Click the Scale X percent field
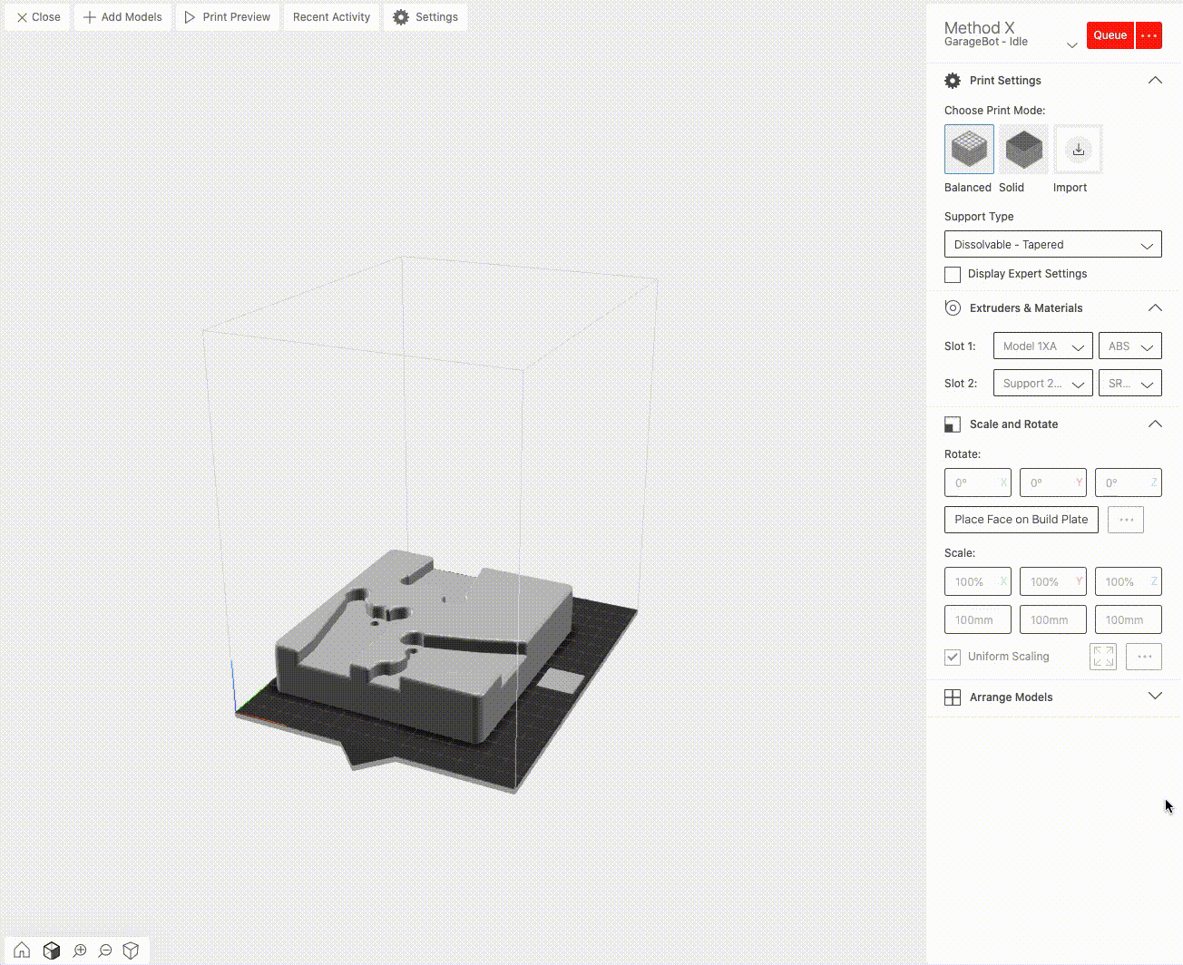Screen dimensions: 1183x965 click(x=978, y=581)
